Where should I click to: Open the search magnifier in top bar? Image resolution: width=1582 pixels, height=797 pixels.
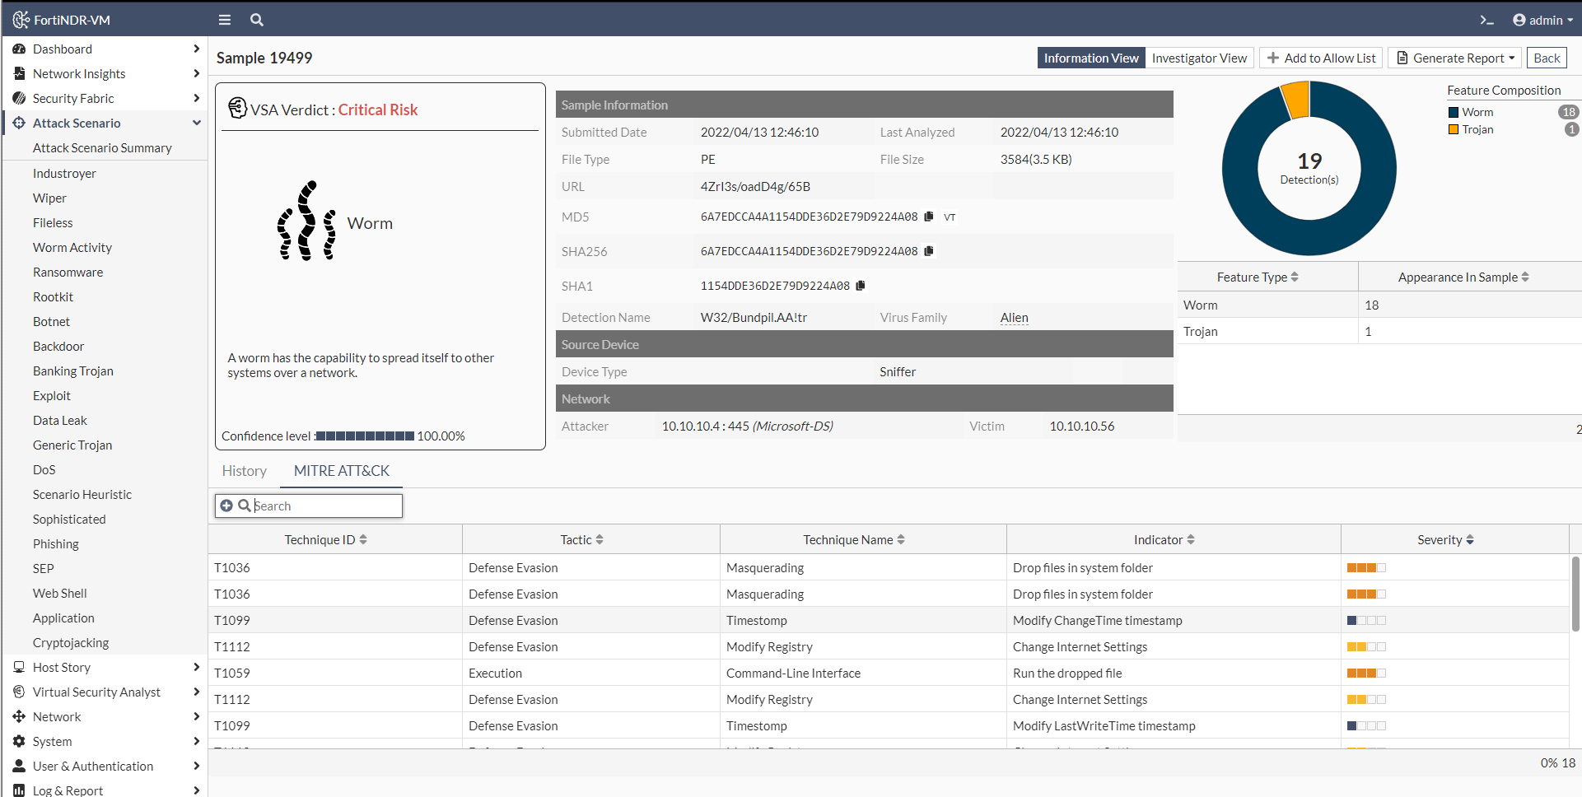pos(257,20)
